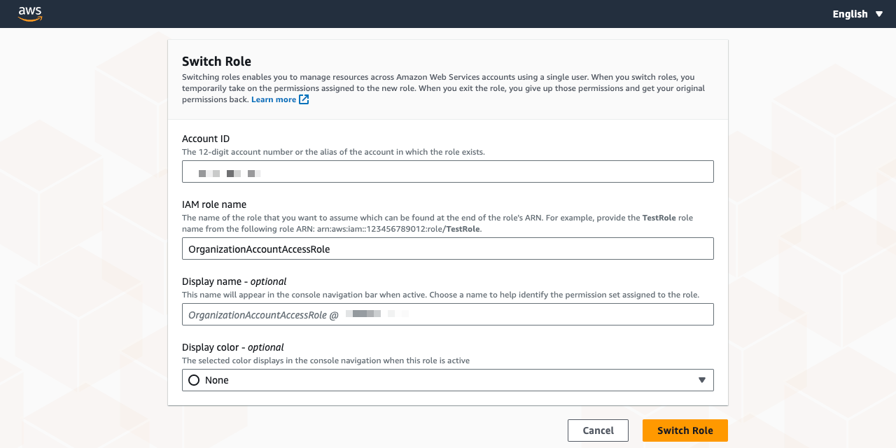This screenshot has height=448, width=896.
Task: Click the language dropdown arrow icon
Action: tap(879, 14)
